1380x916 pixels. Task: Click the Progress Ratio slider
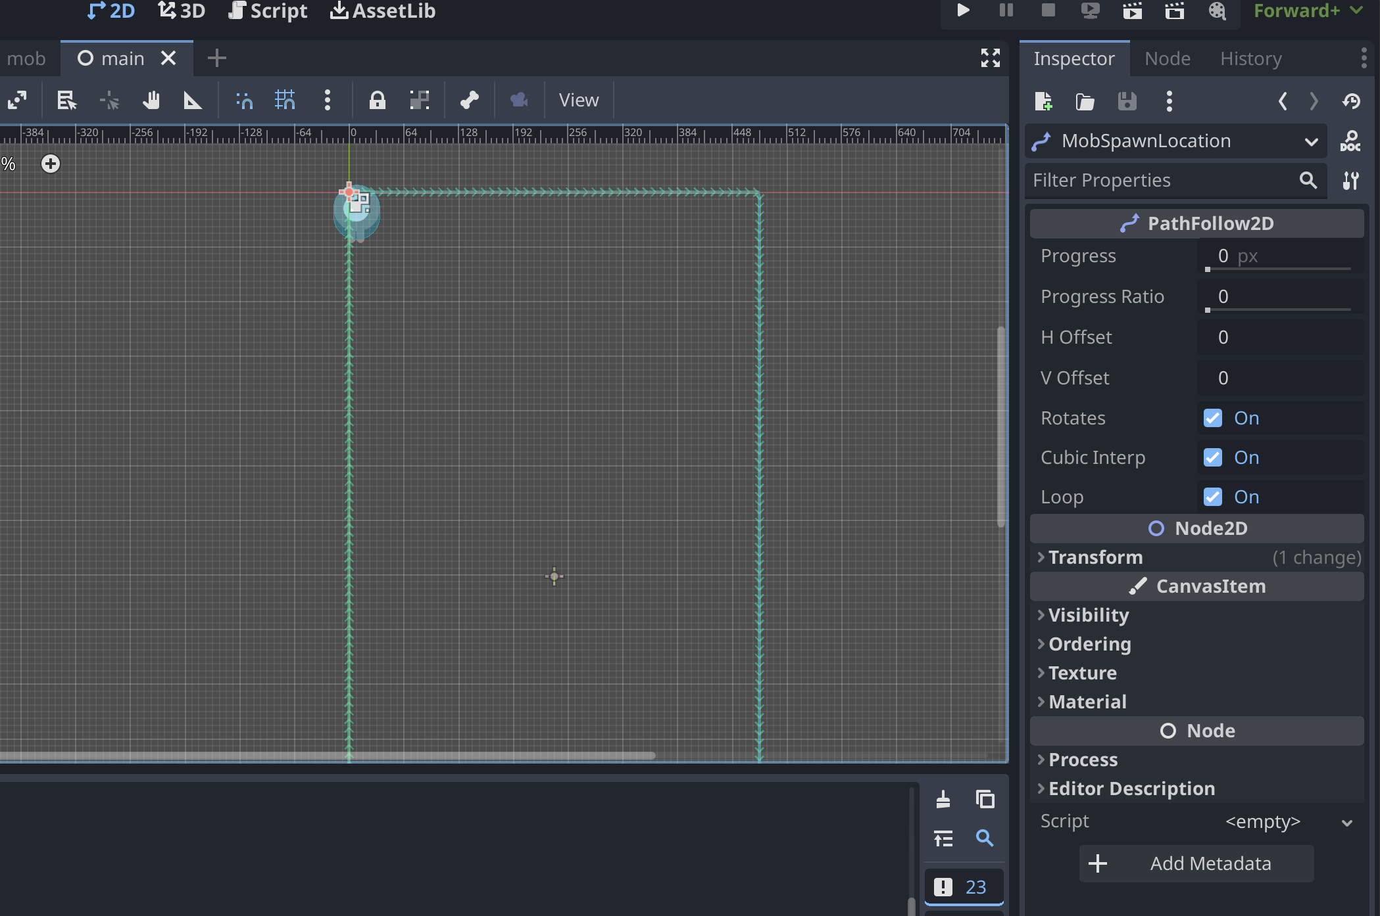coord(1279,309)
